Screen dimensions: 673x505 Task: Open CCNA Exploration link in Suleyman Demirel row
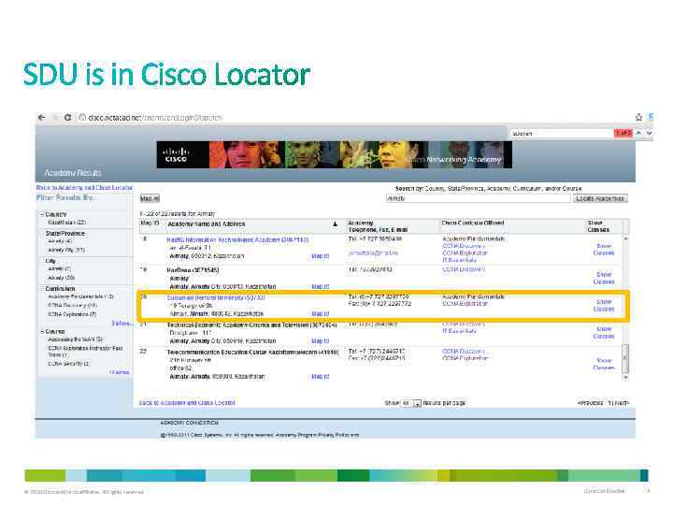[465, 304]
